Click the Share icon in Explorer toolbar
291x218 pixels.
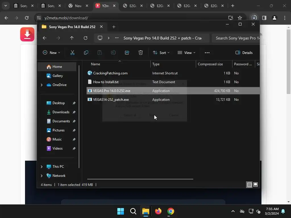tap(127, 53)
